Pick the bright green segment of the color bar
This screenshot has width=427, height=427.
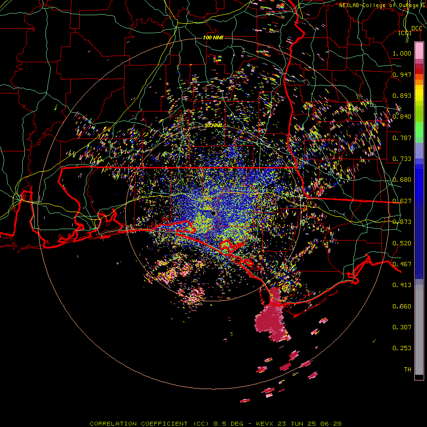tap(419, 130)
